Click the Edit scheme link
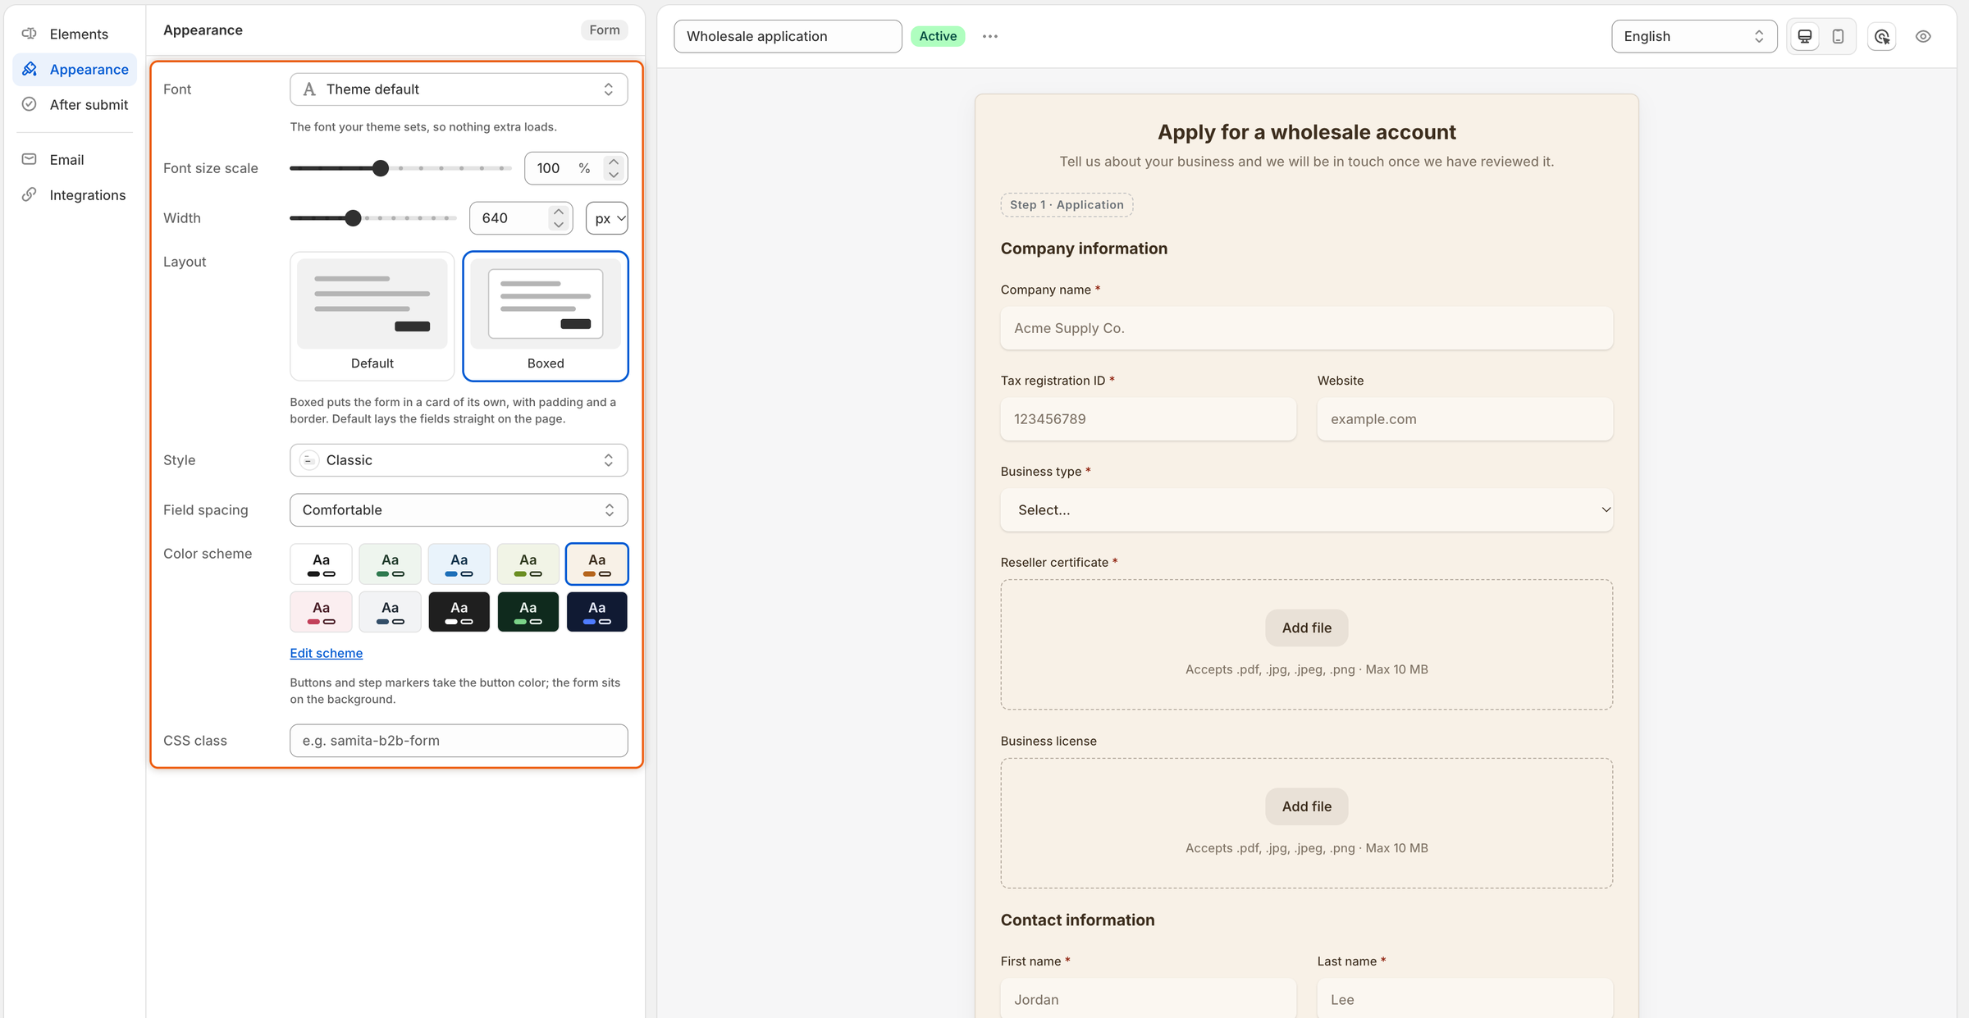The image size is (1969, 1018). [326, 653]
